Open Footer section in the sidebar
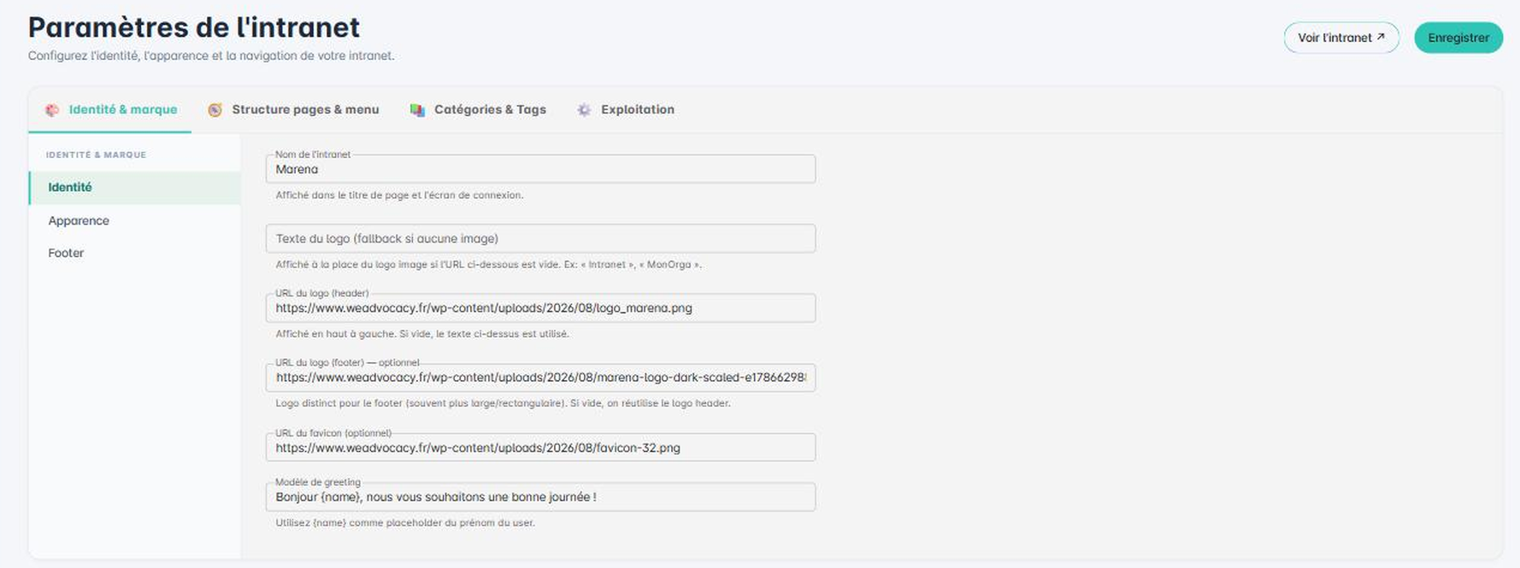 (x=134, y=253)
